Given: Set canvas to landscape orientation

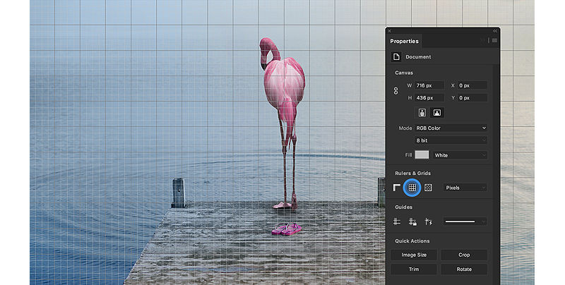Looking at the screenshot, I should pyautogui.click(x=437, y=112).
